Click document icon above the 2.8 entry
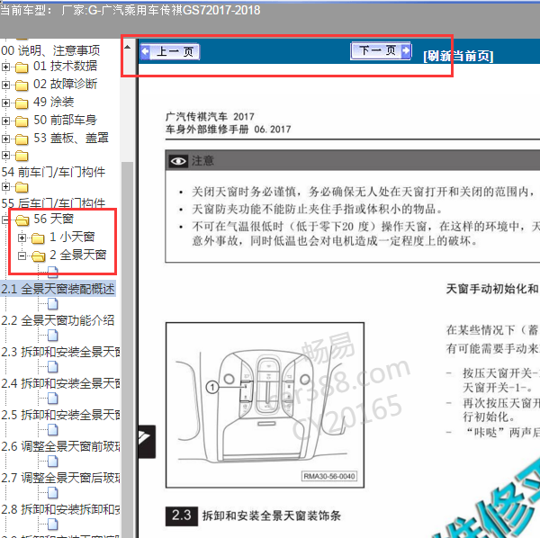This screenshot has width=540, height=538. point(53,493)
